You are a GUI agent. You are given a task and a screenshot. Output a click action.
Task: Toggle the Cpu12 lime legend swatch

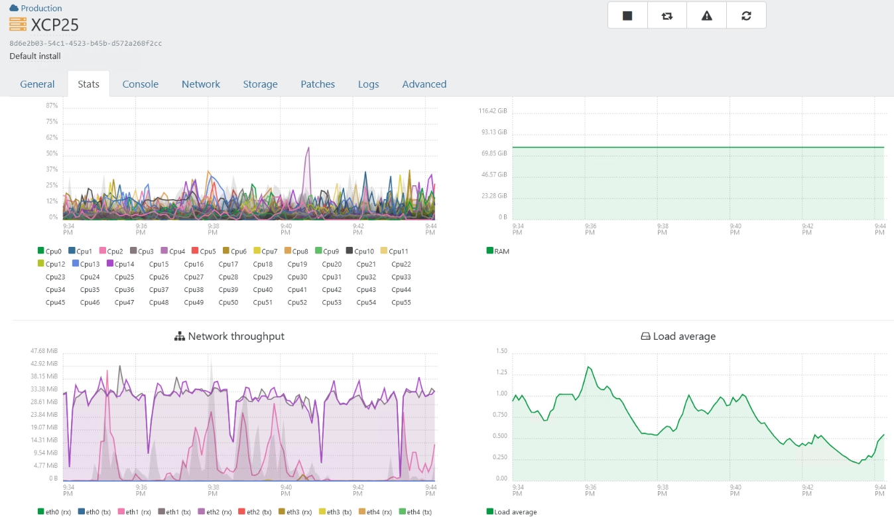click(x=41, y=263)
